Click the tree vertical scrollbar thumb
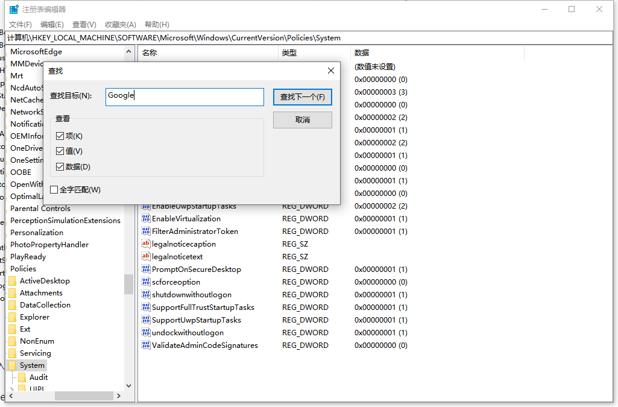The image size is (618, 407). pos(129,284)
